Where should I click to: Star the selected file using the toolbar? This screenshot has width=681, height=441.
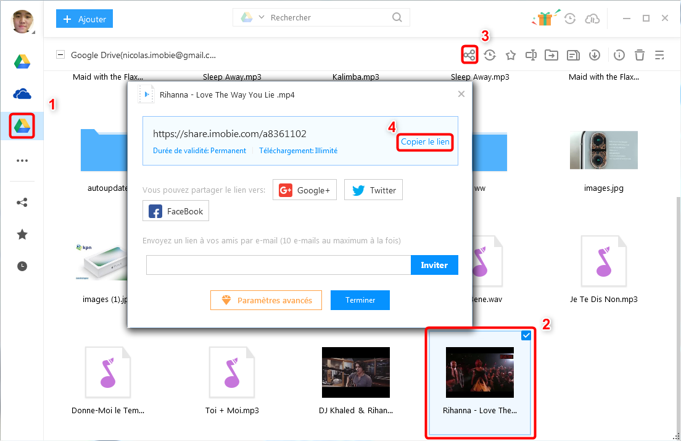(511, 55)
